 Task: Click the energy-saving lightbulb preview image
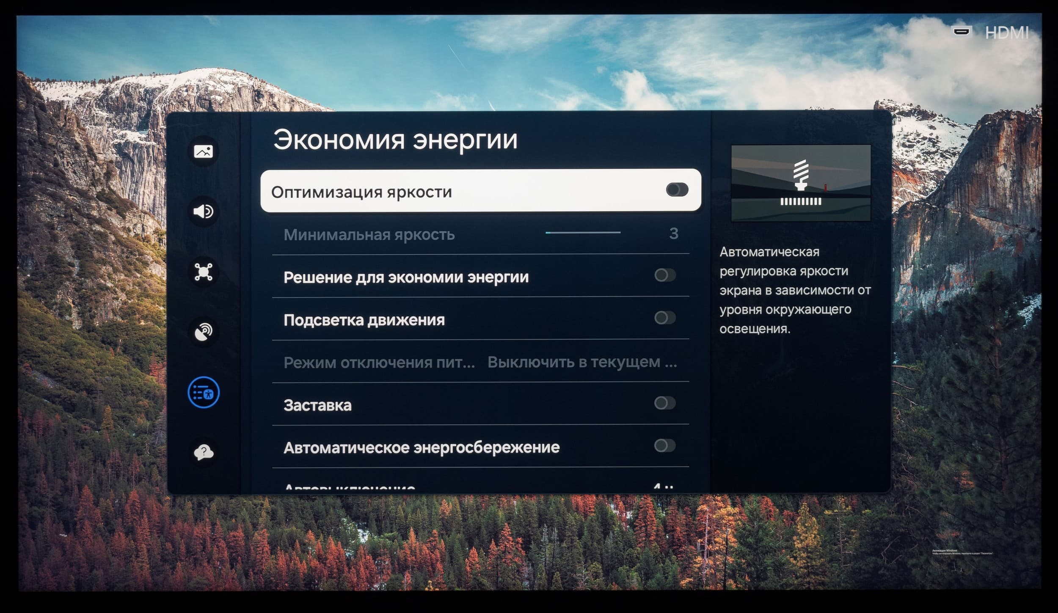pyautogui.click(x=801, y=183)
